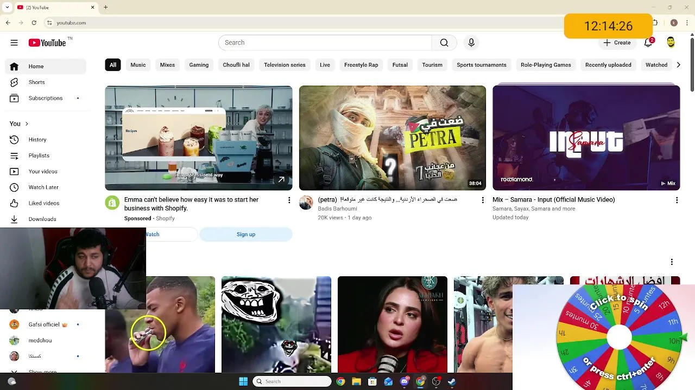Open the troll face Short thumbnail
This screenshot has width=695, height=390.
point(276,324)
